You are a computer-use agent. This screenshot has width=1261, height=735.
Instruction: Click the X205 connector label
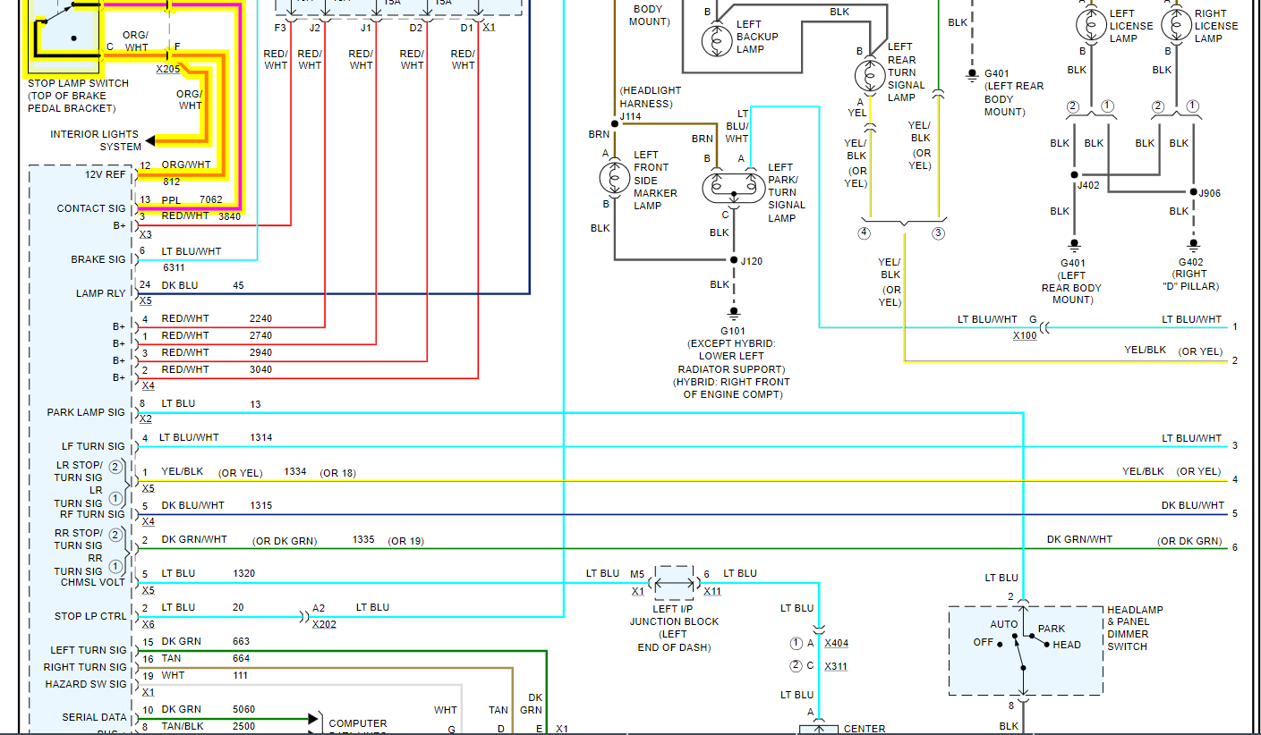[x=167, y=69]
